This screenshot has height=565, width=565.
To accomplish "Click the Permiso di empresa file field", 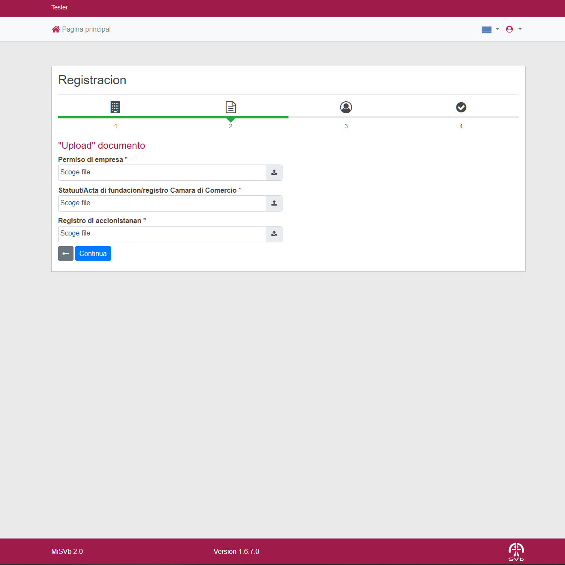I will point(162,173).
